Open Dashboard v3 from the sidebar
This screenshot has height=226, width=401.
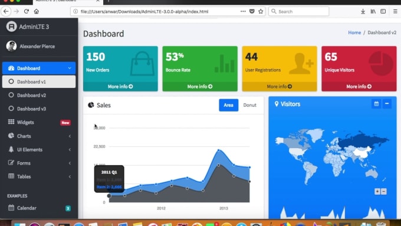pos(39,109)
